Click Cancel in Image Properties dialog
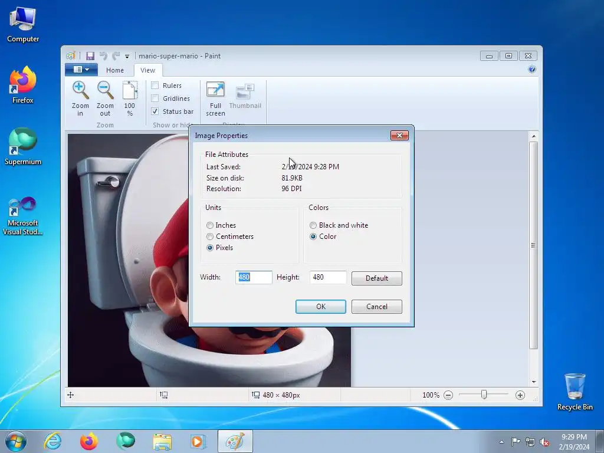The image size is (604, 453). [377, 307]
